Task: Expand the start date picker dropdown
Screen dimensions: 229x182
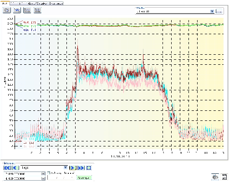Action: pos(43,174)
